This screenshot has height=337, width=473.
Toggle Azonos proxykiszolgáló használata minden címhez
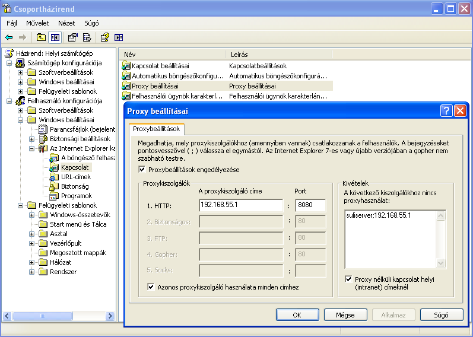(151, 287)
